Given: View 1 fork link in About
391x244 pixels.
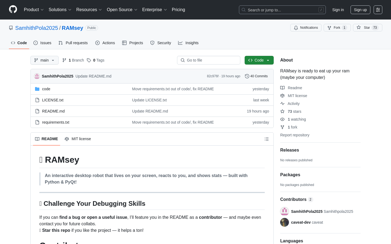Looking at the screenshot, I should click(x=289, y=127).
